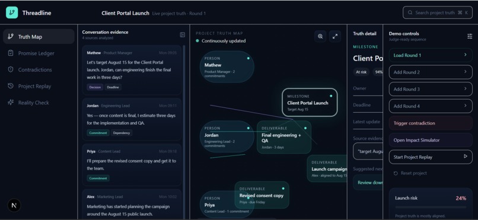Click the zoom-in magnifier on truth map

coord(320,36)
